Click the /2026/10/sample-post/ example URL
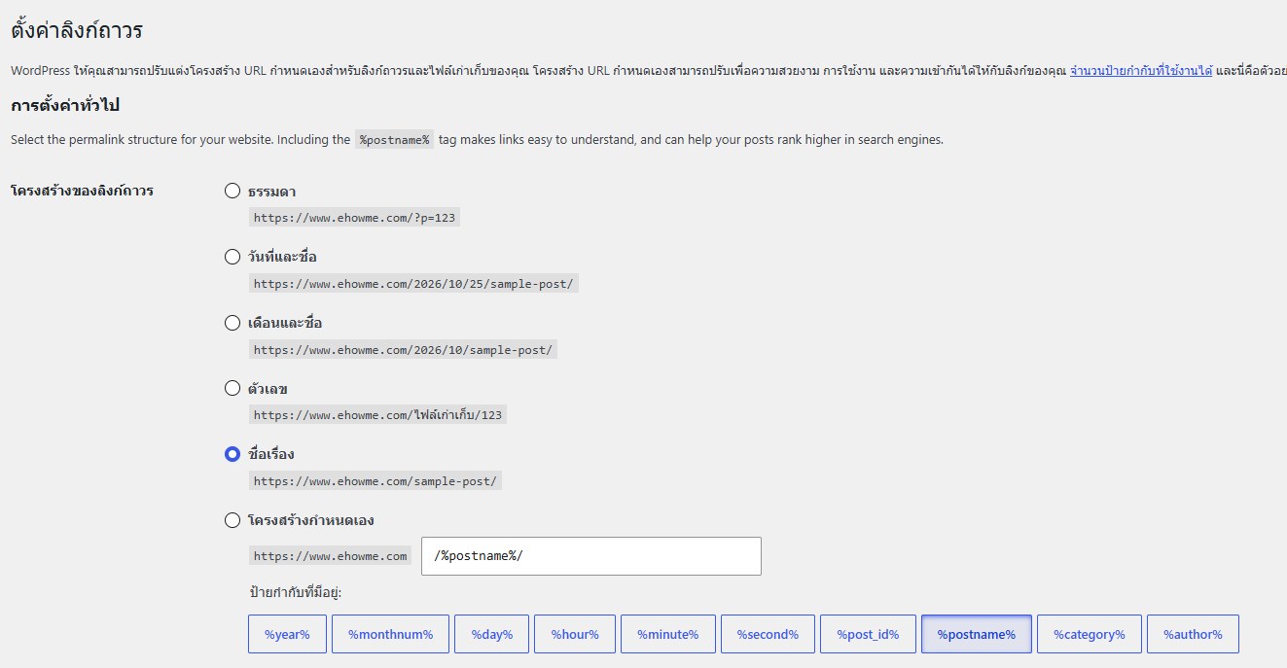Image resolution: width=1287 pixels, height=668 pixels. pos(403,350)
